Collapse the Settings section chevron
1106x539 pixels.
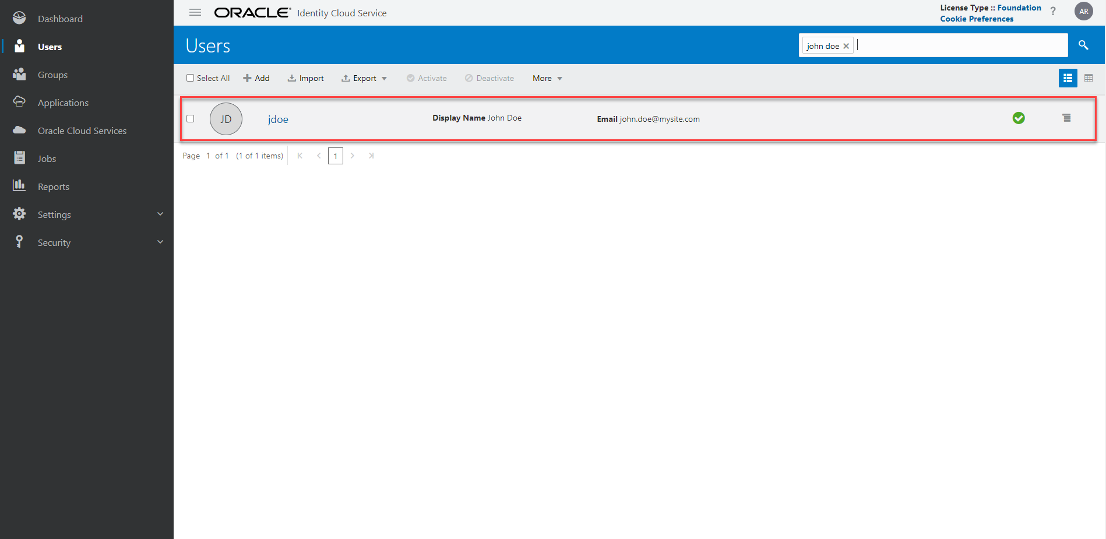pos(160,214)
